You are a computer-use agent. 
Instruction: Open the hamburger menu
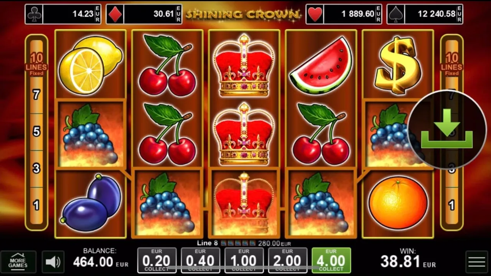477,262
